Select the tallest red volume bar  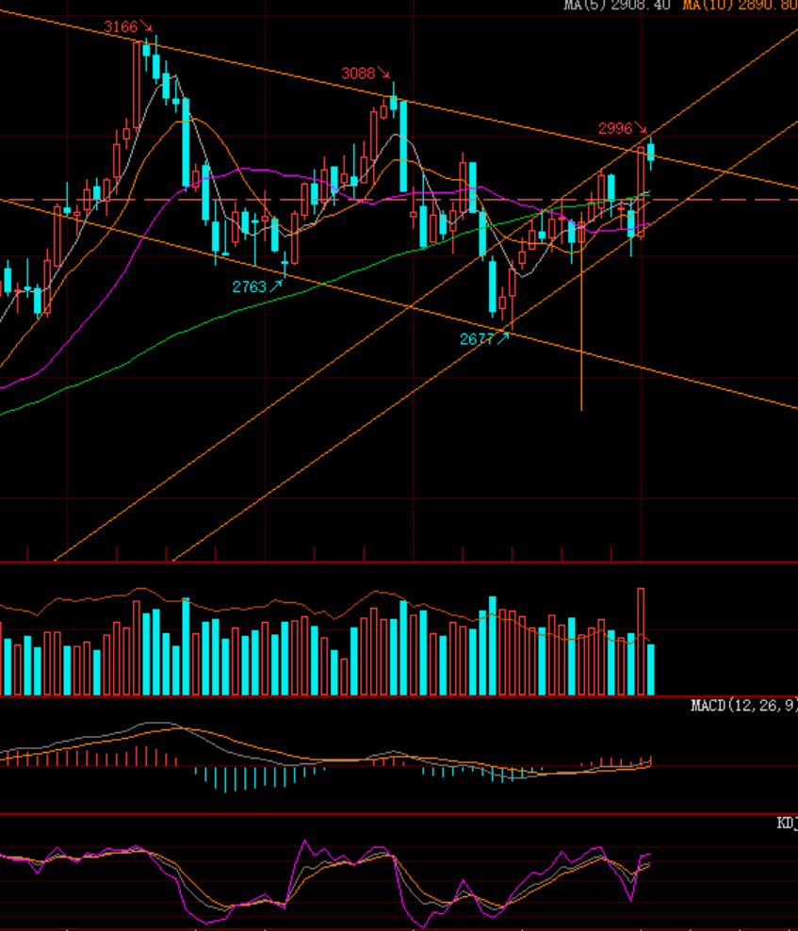click(x=642, y=642)
